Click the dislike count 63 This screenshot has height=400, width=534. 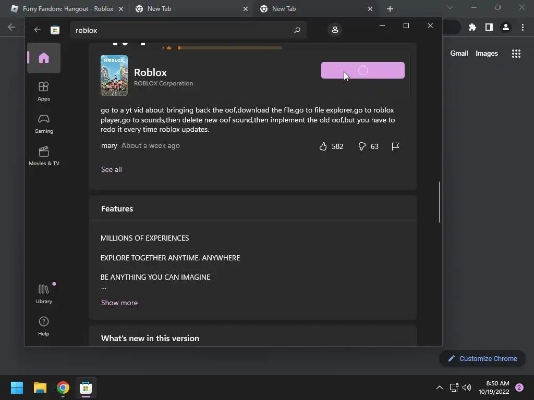click(x=374, y=146)
